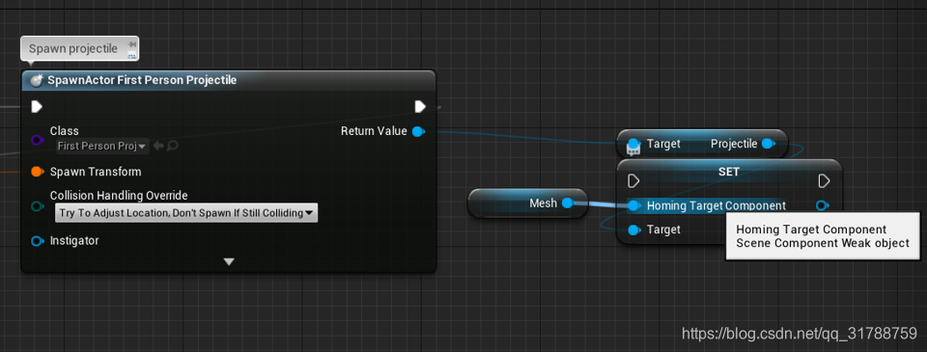Click the use-selected-asset arrow beside Class
The width and height of the screenshot is (927, 352).
[157, 146]
